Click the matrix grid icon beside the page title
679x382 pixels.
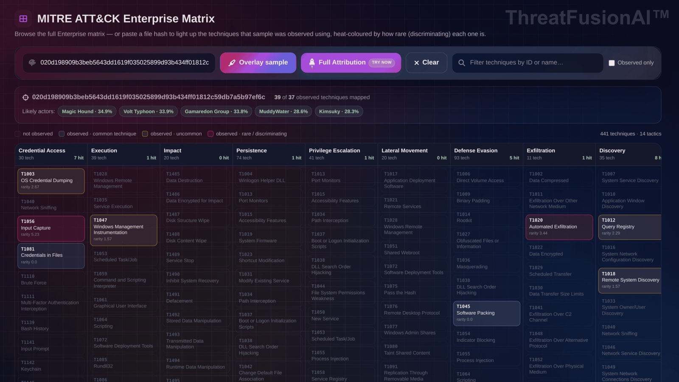pos(23,19)
